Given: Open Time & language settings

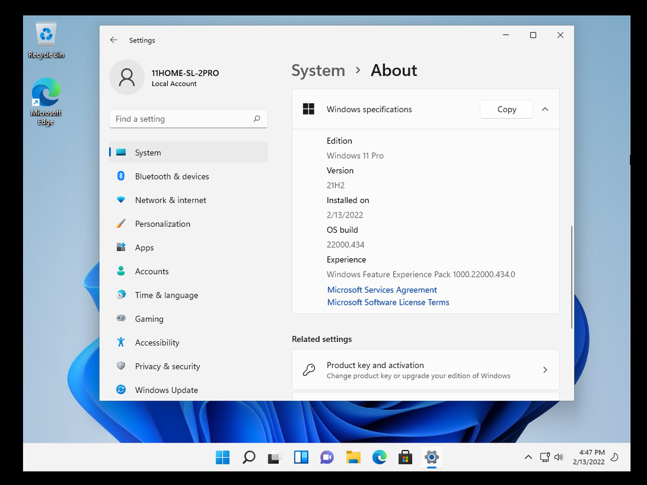Looking at the screenshot, I should (188, 295).
